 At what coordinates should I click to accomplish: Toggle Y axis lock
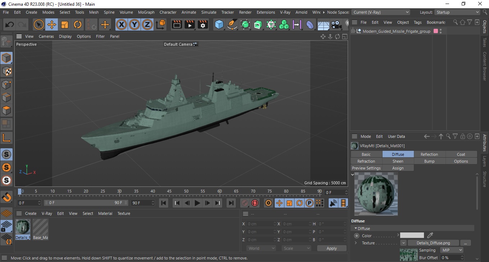134,25
